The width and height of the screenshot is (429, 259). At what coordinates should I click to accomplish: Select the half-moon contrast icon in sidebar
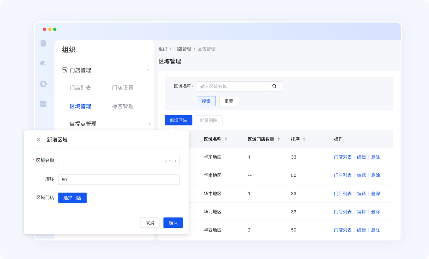point(43,63)
